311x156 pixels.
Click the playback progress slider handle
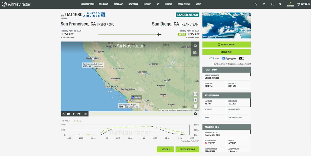tap(195, 114)
